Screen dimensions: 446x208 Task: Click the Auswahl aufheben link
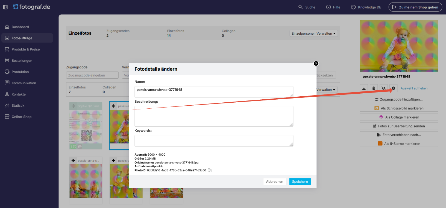414,88
